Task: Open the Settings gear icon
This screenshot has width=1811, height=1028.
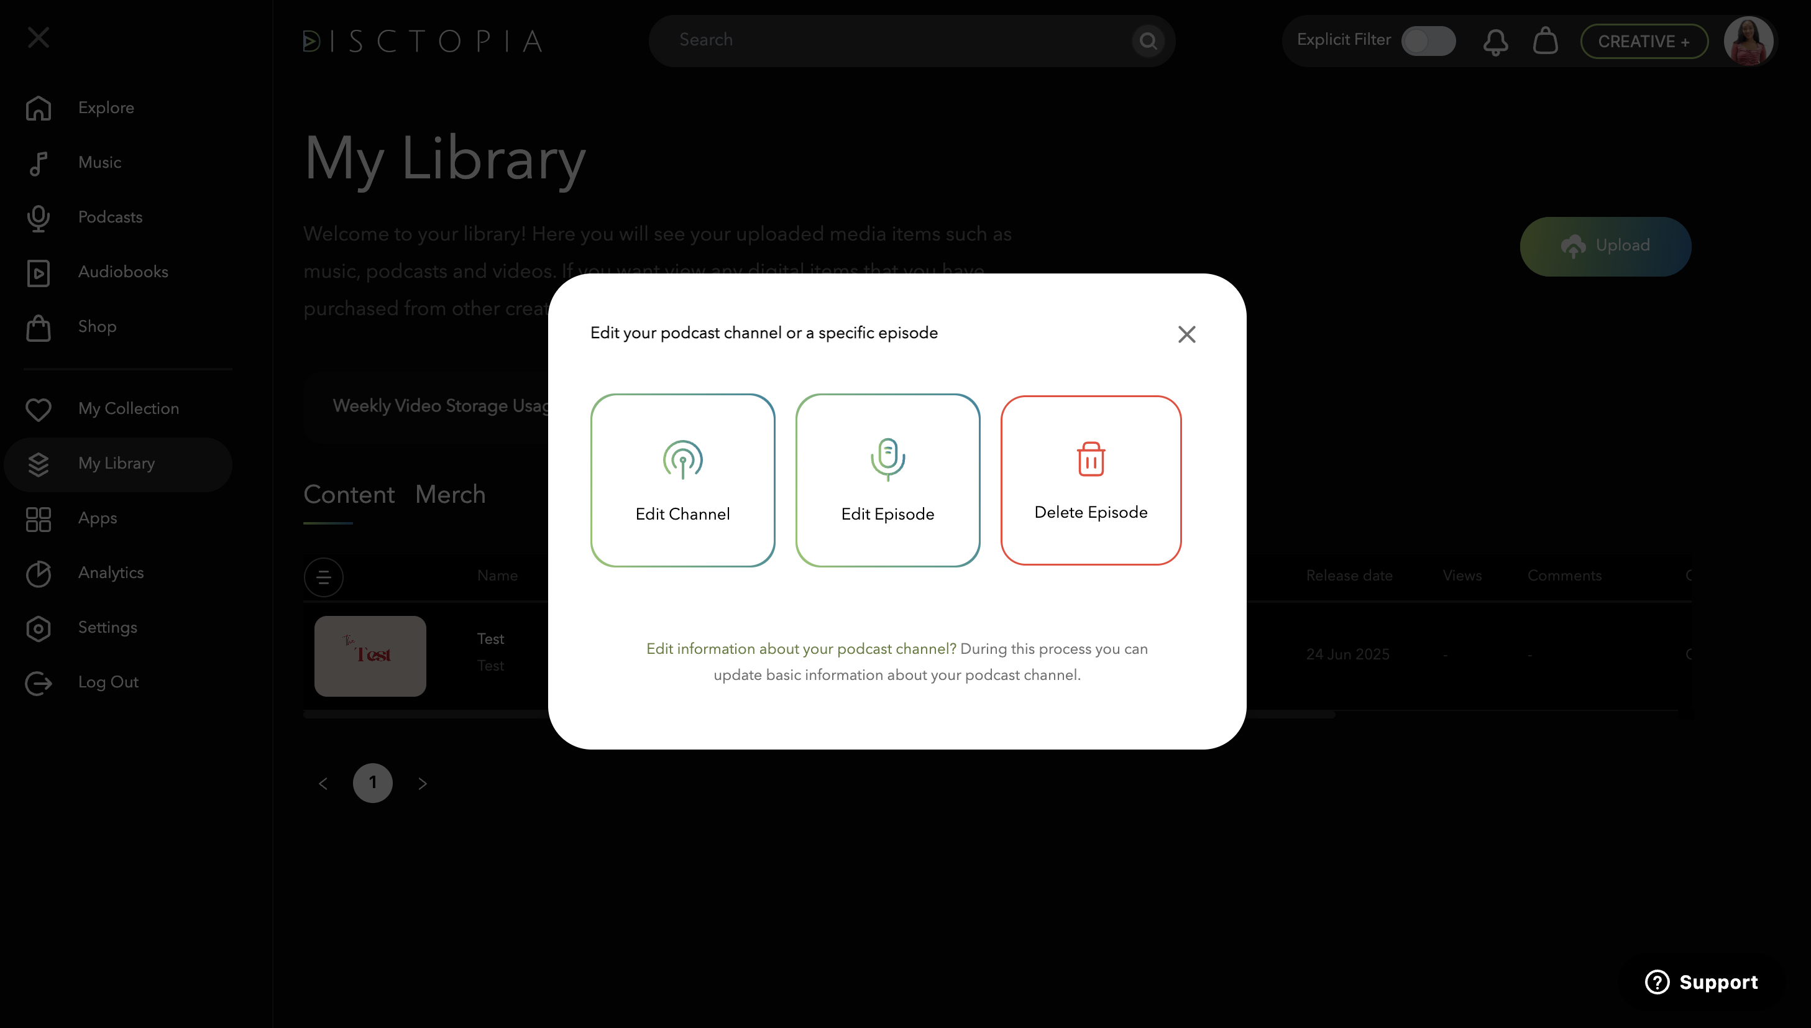Action: click(39, 628)
